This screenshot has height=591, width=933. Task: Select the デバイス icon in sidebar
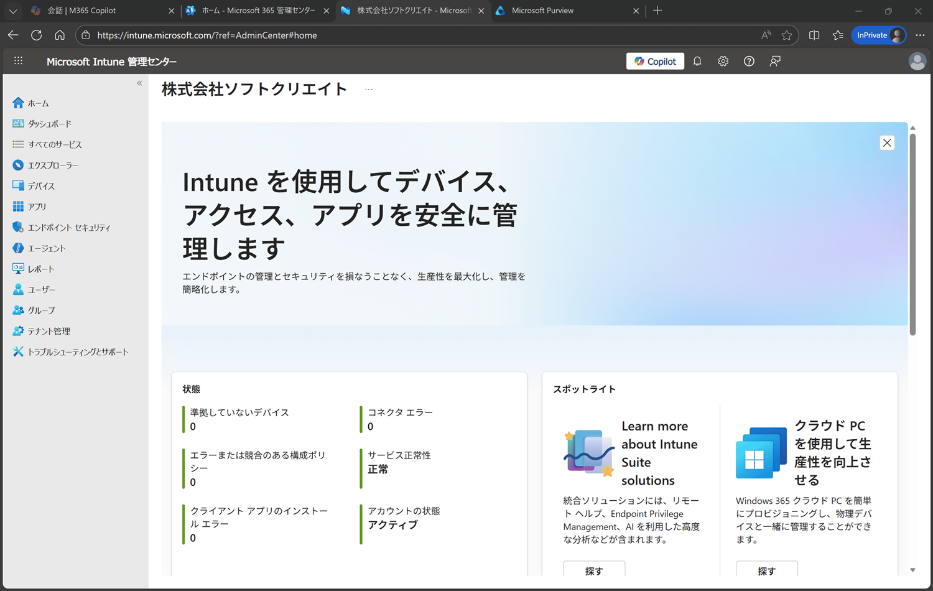pyautogui.click(x=18, y=185)
